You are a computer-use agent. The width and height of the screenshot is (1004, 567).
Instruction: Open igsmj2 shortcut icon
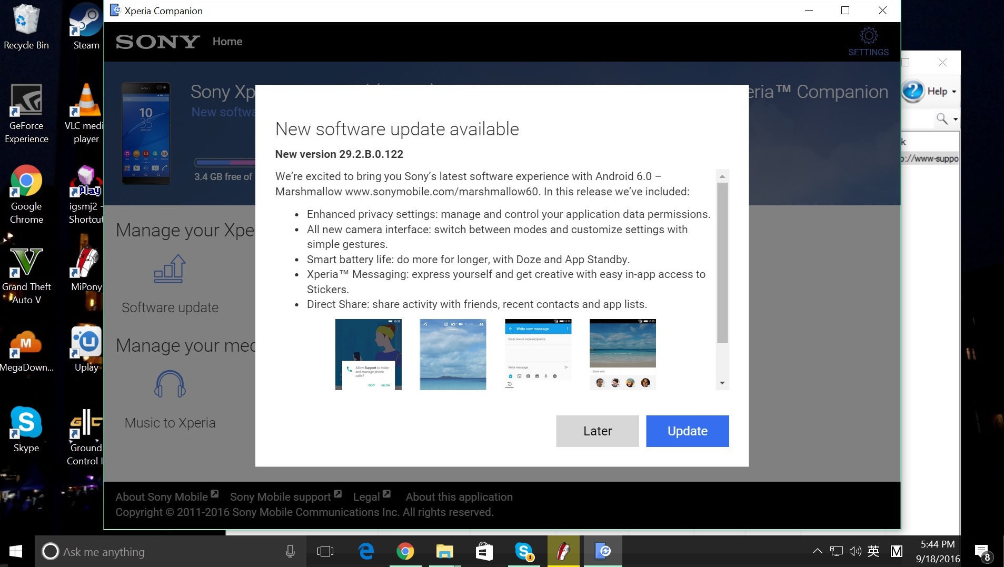[x=86, y=194]
